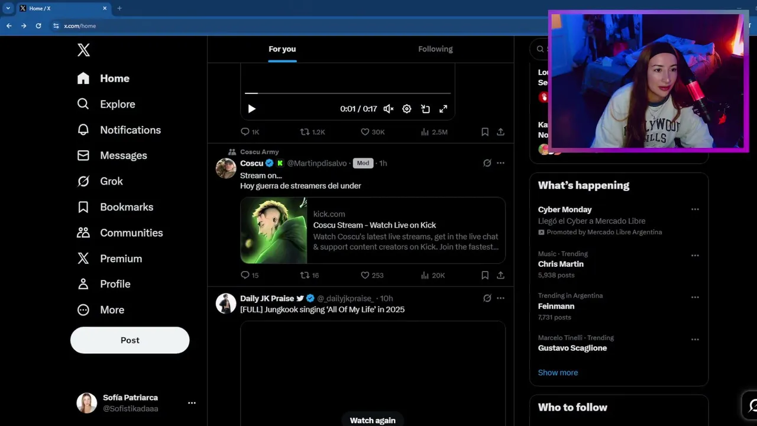757x426 pixels.
Task: Open options for Chris Martin trend
Action: pyautogui.click(x=695, y=256)
